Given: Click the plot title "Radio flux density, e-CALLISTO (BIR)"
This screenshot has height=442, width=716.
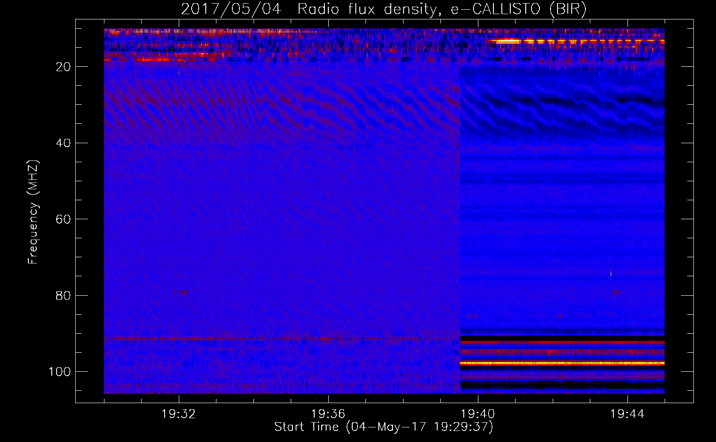Looking at the screenshot, I should coord(442,9).
